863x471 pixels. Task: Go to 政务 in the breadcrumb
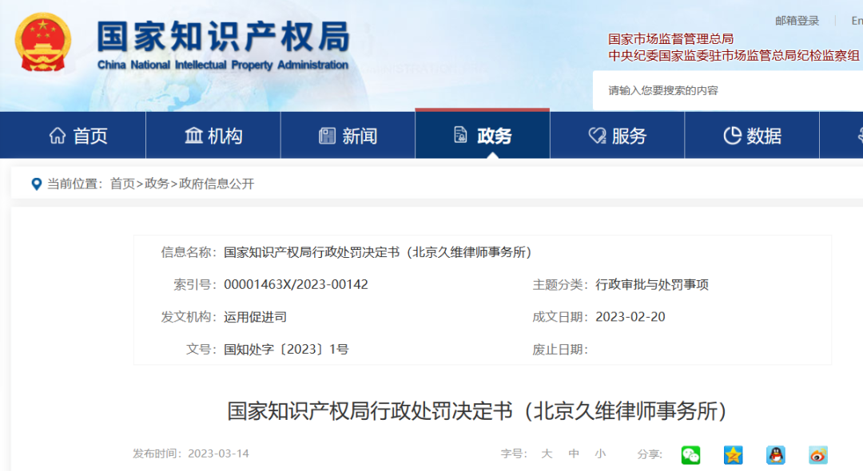[x=157, y=184]
